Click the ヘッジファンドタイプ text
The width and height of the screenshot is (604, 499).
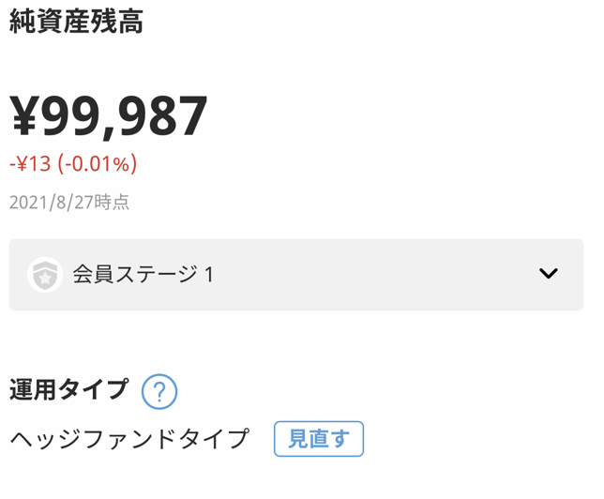(x=130, y=439)
